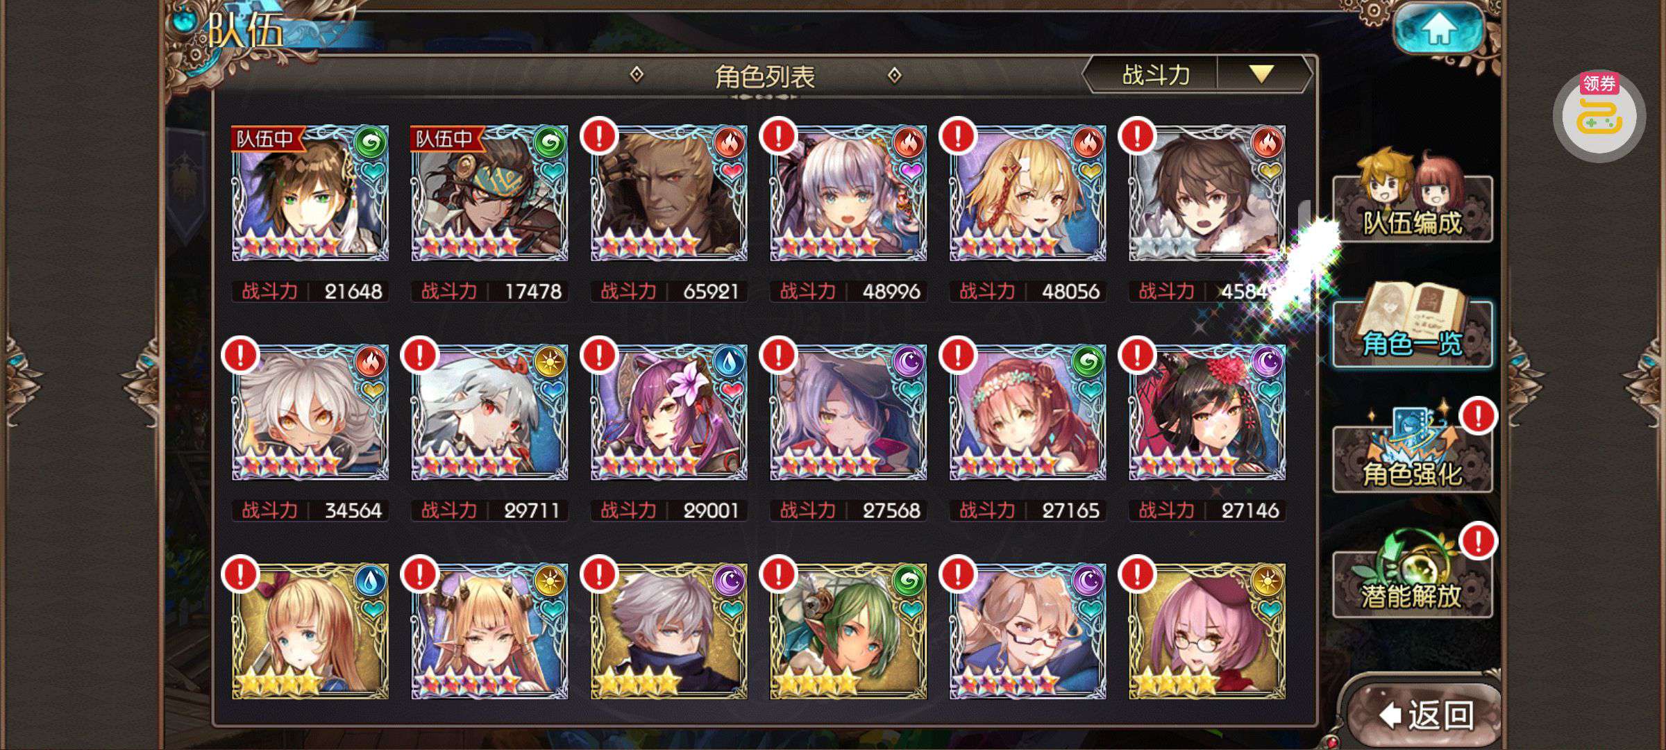This screenshot has width=1666, height=750.
Task: Click the 角色列表 header title
Action: coord(764,76)
